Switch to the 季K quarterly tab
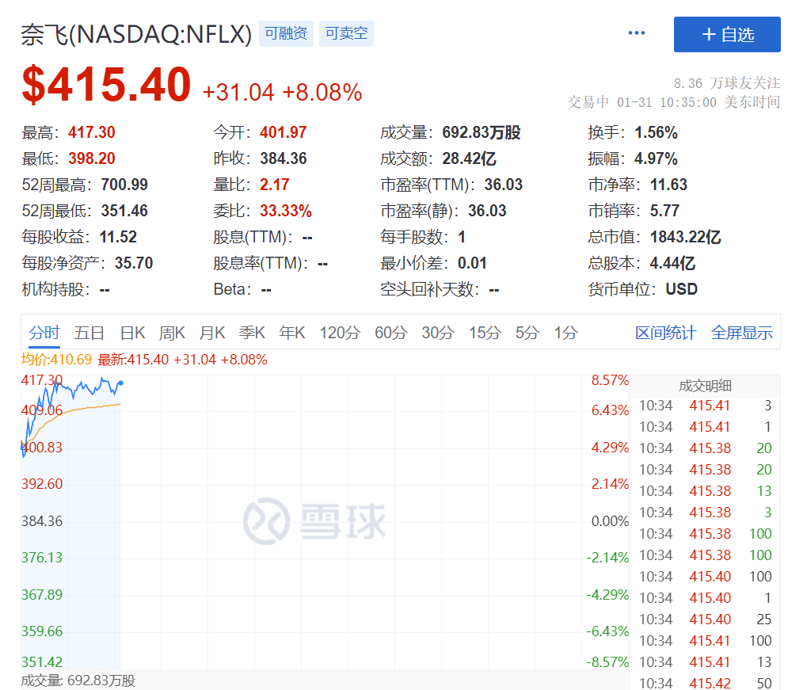Image resolution: width=807 pixels, height=690 pixels. 252,333
